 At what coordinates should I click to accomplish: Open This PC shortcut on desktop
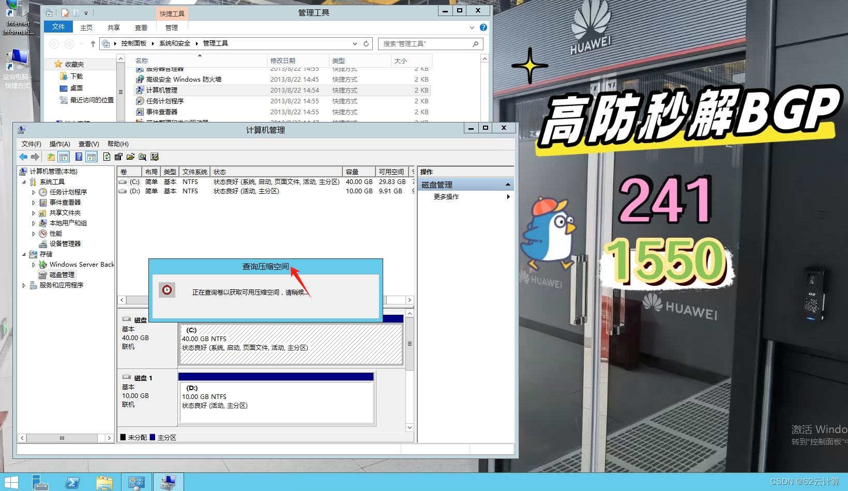[18, 69]
